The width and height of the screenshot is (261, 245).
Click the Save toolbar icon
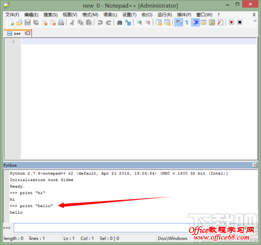tap(28, 22)
